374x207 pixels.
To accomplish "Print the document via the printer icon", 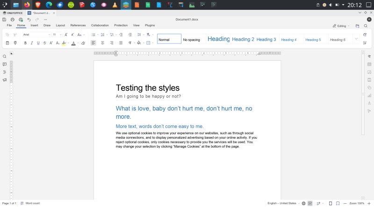I will [13, 20].
